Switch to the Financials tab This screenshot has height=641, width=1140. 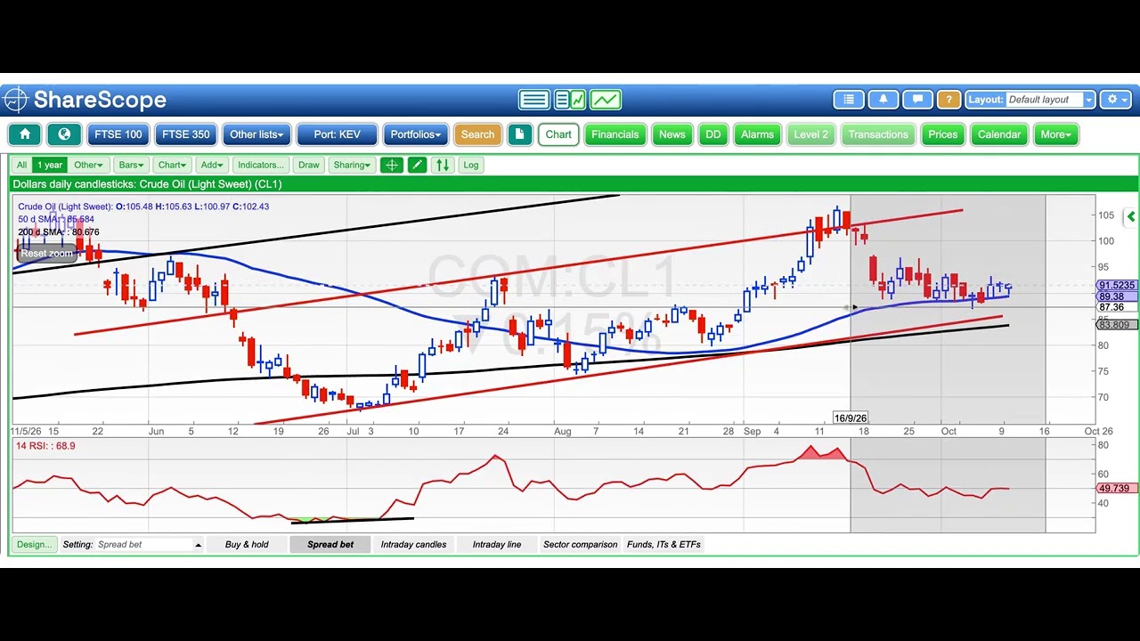point(615,134)
